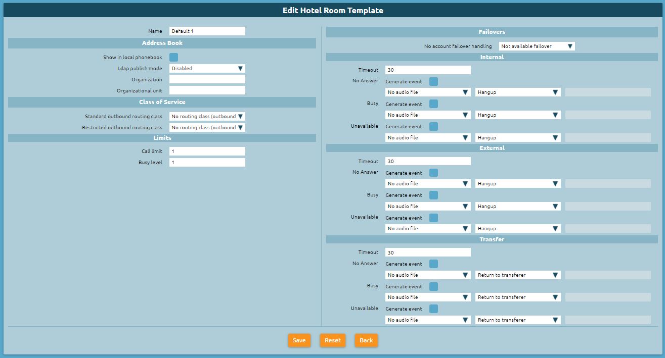Image resolution: width=665 pixels, height=358 pixels.
Task: Enable Generate event for Internal Busy
Action: coord(433,104)
